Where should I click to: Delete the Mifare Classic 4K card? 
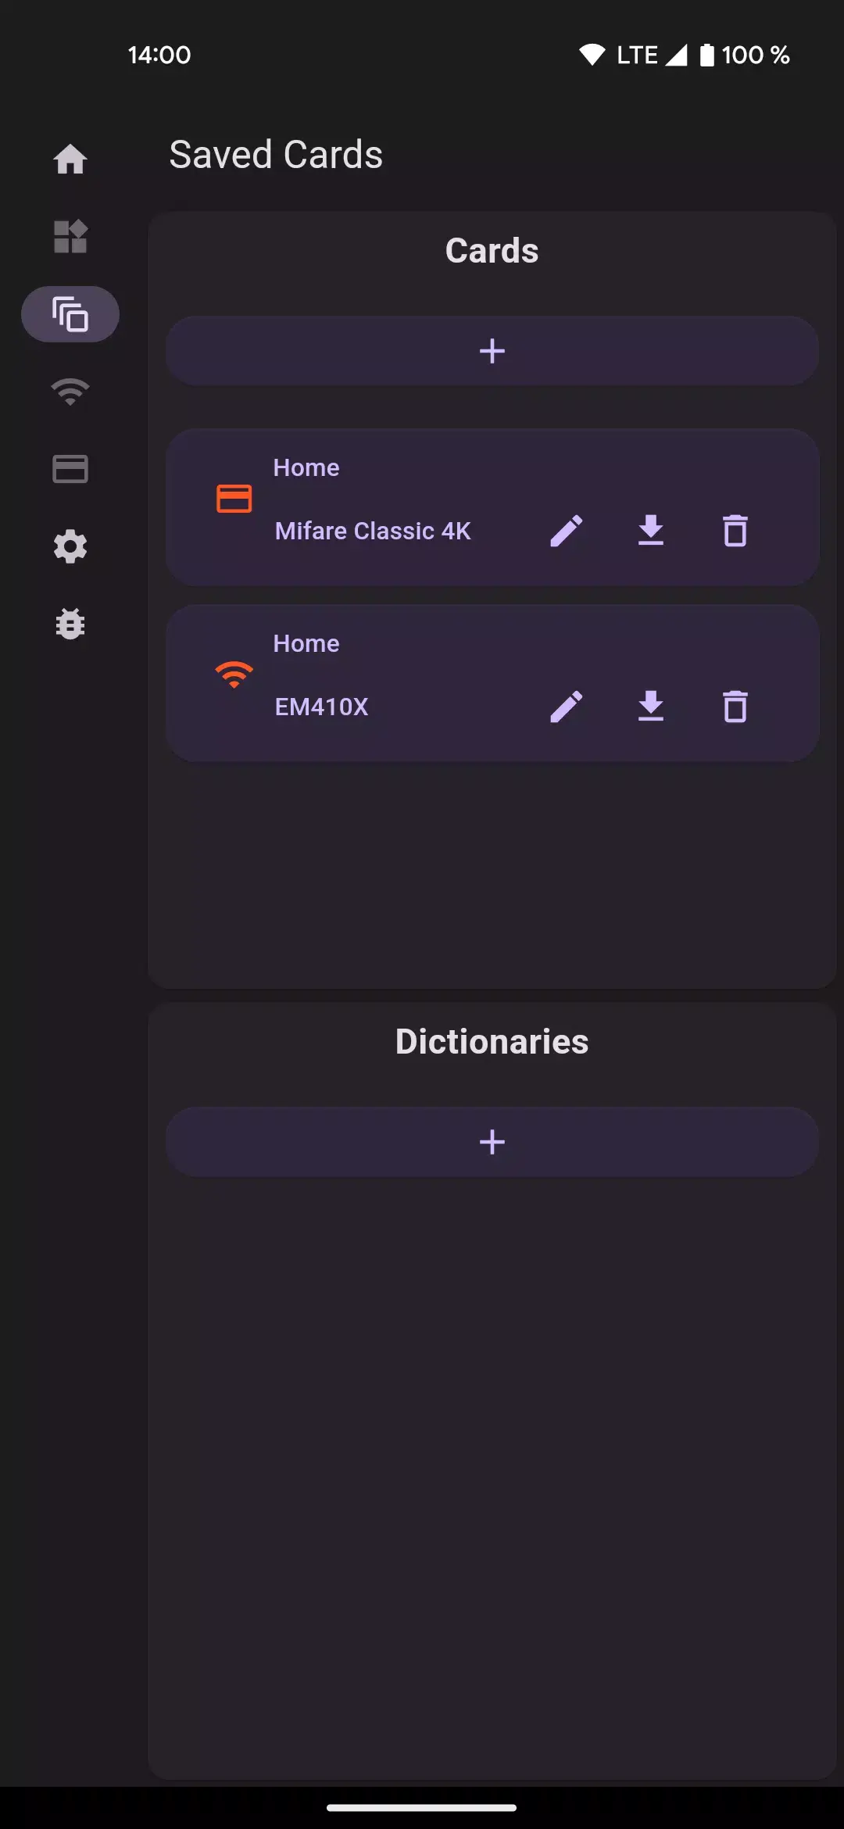tap(734, 530)
